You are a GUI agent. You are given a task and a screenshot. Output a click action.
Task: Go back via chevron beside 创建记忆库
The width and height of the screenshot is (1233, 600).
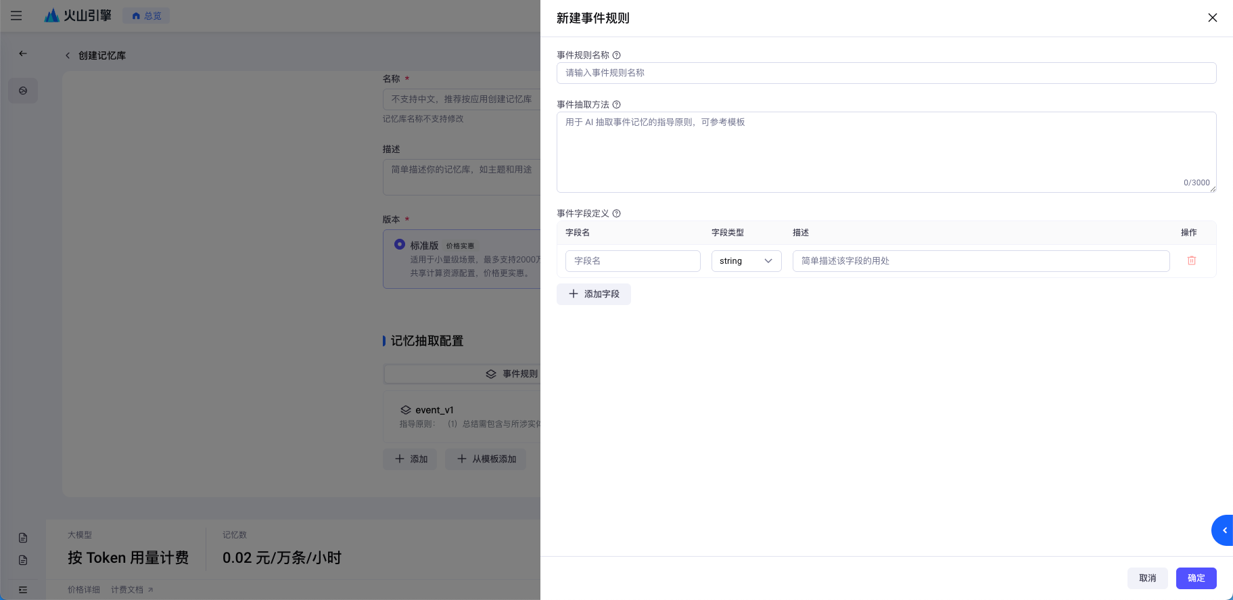click(68, 55)
